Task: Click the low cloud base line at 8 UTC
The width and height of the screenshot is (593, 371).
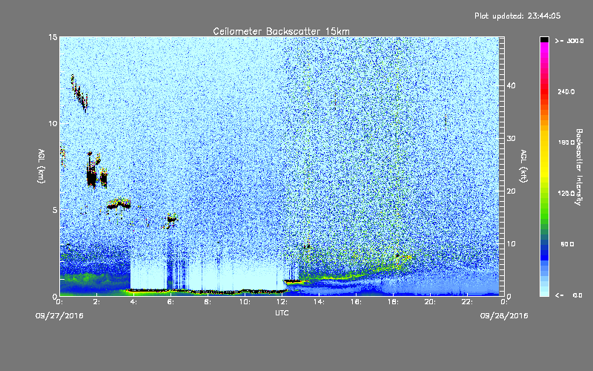Action: pos(208,292)
